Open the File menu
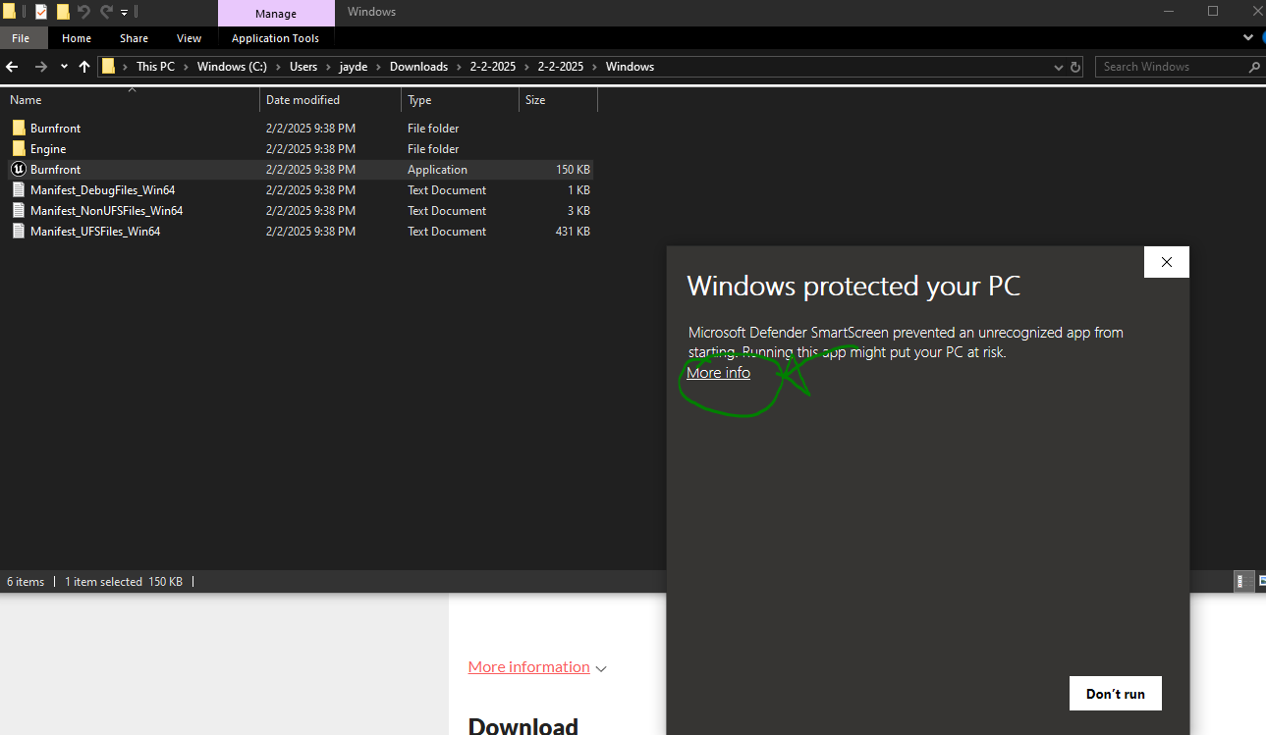This screenshot has height=735, width=1266. (x=21, y=38)
